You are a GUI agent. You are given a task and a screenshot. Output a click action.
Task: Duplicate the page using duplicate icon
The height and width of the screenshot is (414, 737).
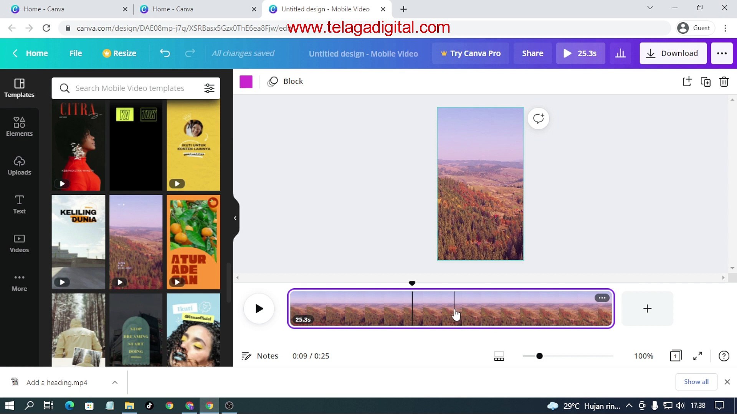pyautogui.click(x=706, y=82)
